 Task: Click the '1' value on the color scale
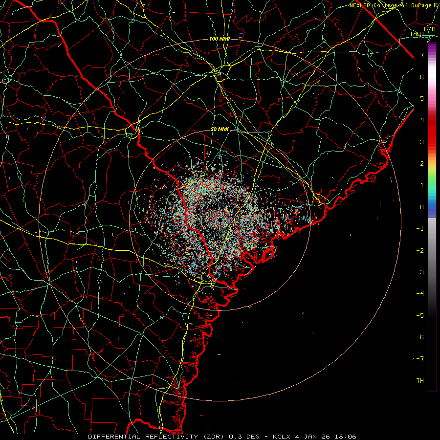pos(422,185)
